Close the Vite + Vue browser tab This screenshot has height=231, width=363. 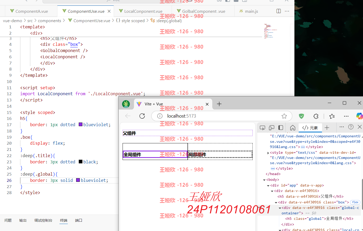(207, 104)
